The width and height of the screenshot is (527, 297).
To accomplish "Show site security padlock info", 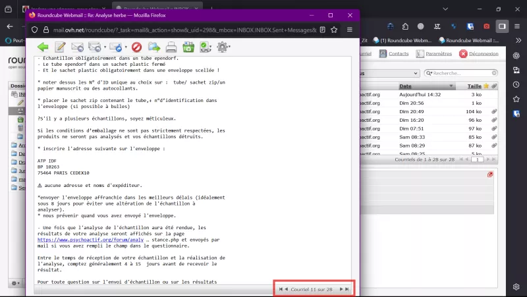I will coord(46,30).
